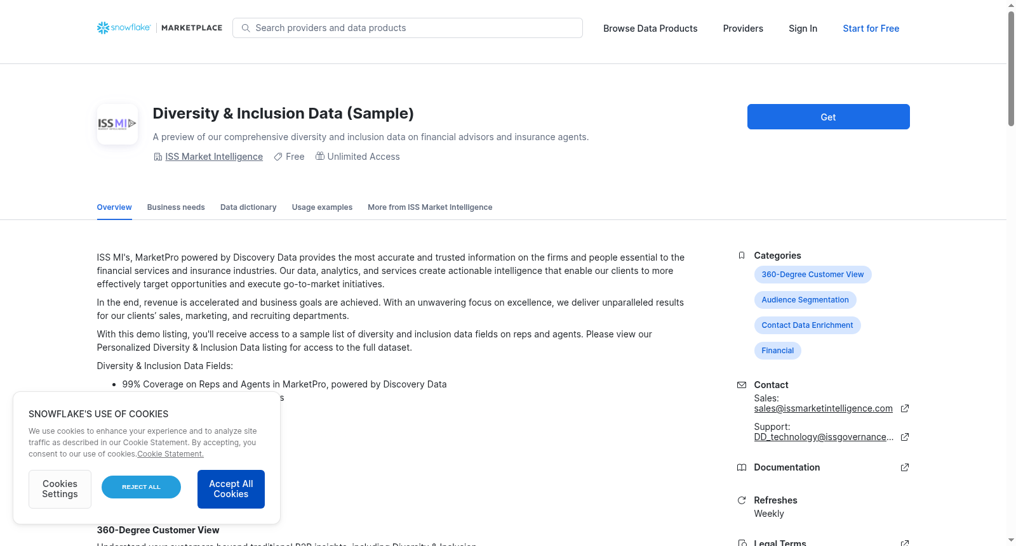This screenshot has height=546, width=1016.
Task: Click the Contact envelope icon
Action: (x=741, y=385)
